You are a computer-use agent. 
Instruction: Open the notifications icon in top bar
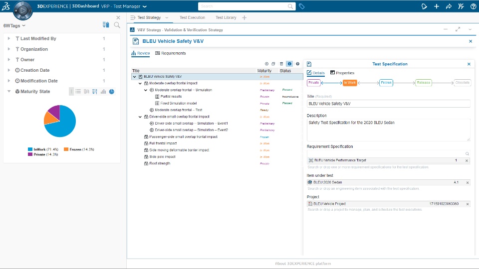tap(424, 6)
